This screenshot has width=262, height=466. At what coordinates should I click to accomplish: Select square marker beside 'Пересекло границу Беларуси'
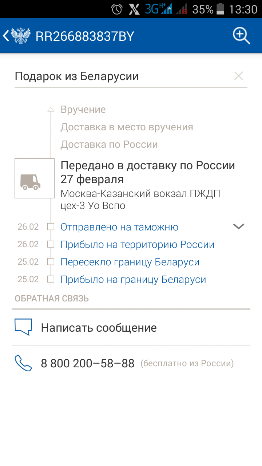click(x=51, y=262)
